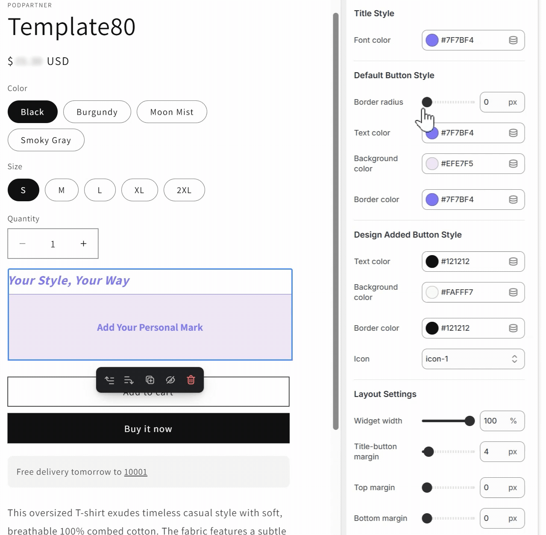The image size is (546, 535).
Task: Select the Moon Mist color option
Action: click(172, 112)
